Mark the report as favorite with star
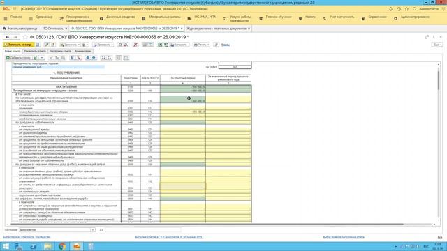This screenshot has width=447, height=251. pos(25,37)
